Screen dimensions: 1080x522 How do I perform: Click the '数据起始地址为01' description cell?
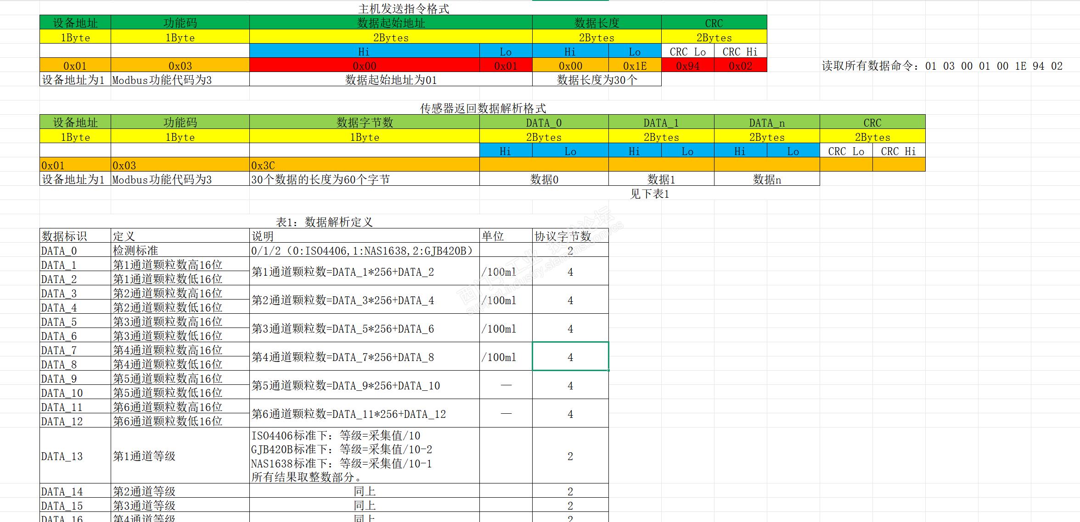pyautogui.click(x=391, y=80)
